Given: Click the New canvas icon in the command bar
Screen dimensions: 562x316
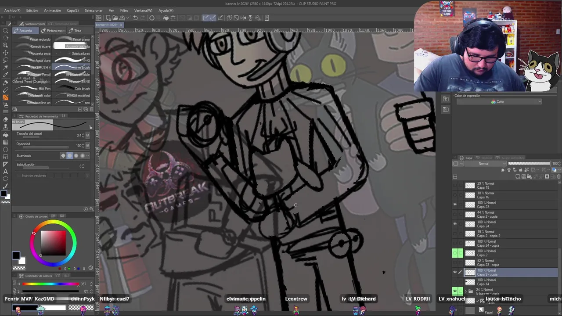Looking at the screenshot, I should [108, 18].
